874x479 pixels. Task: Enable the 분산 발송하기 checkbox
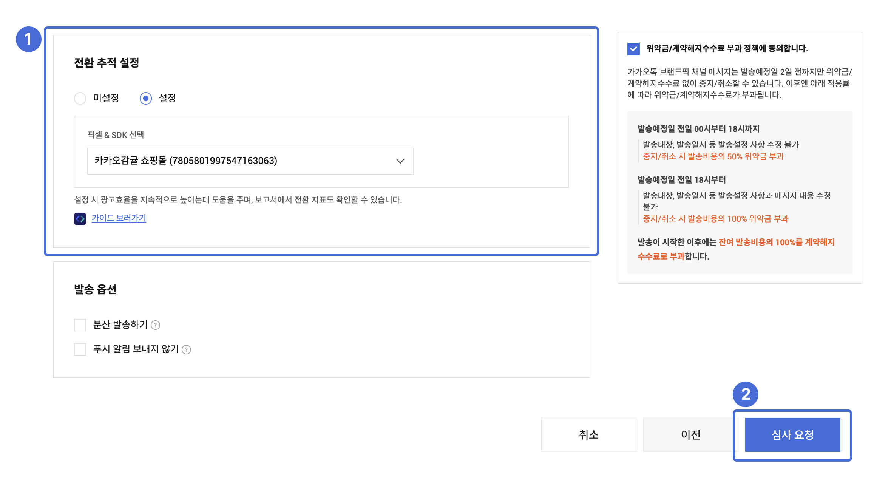(80, 325)
